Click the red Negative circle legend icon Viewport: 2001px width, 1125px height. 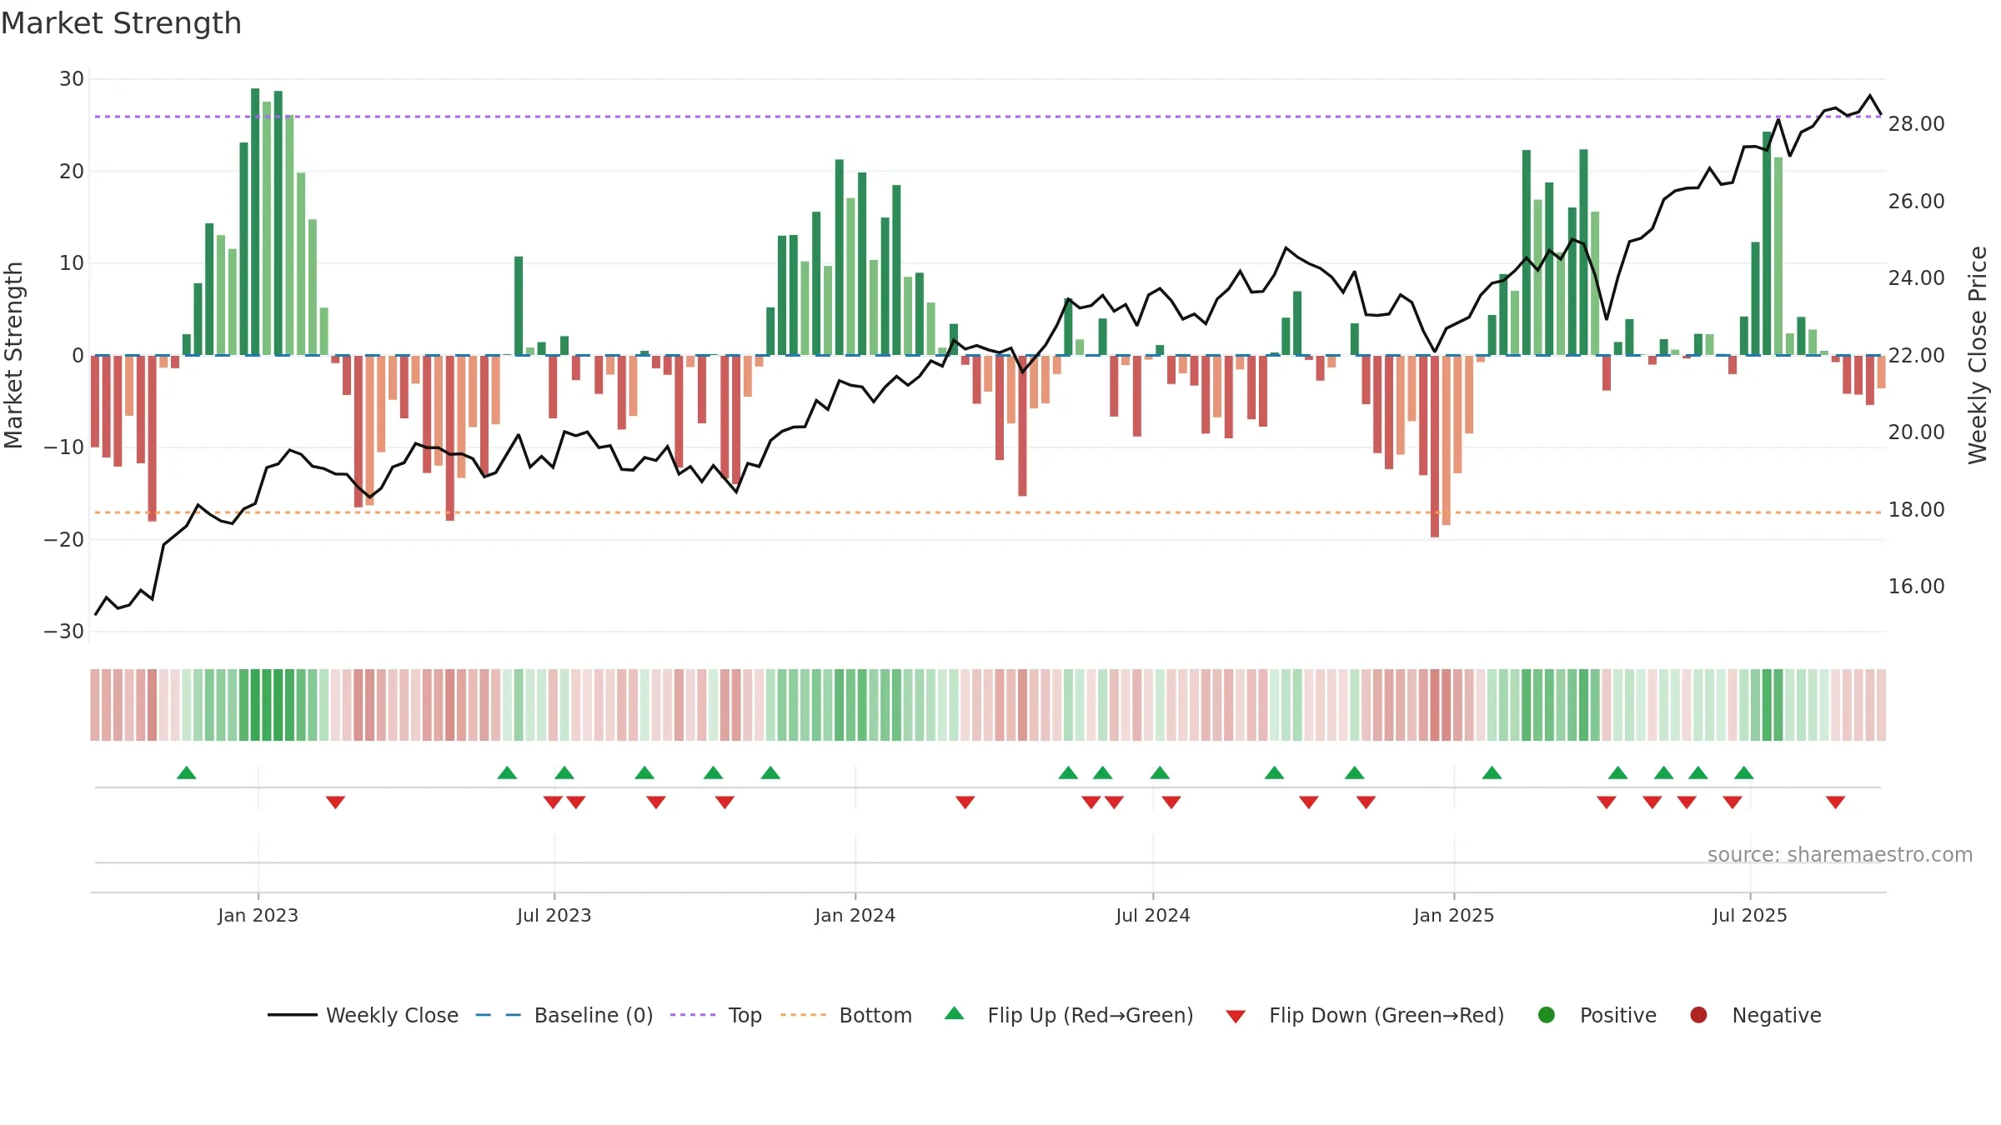click(x=1698, y=1015)
